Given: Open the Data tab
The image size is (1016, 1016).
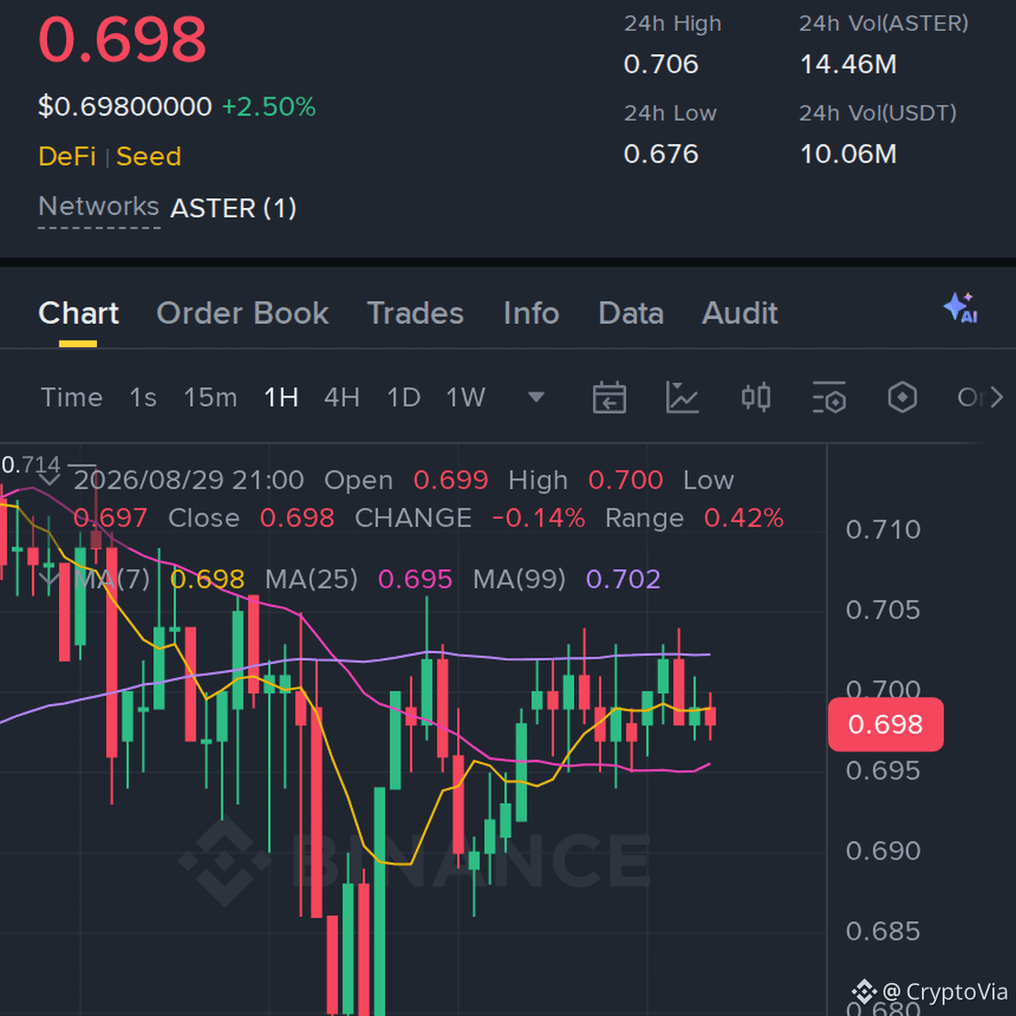Looking at the screenshot, I should pyautogui.click(x=631, y=313).
